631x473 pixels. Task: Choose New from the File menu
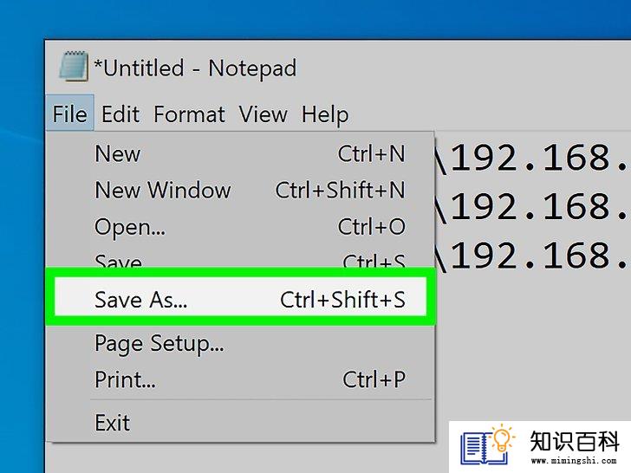(241, 154)
